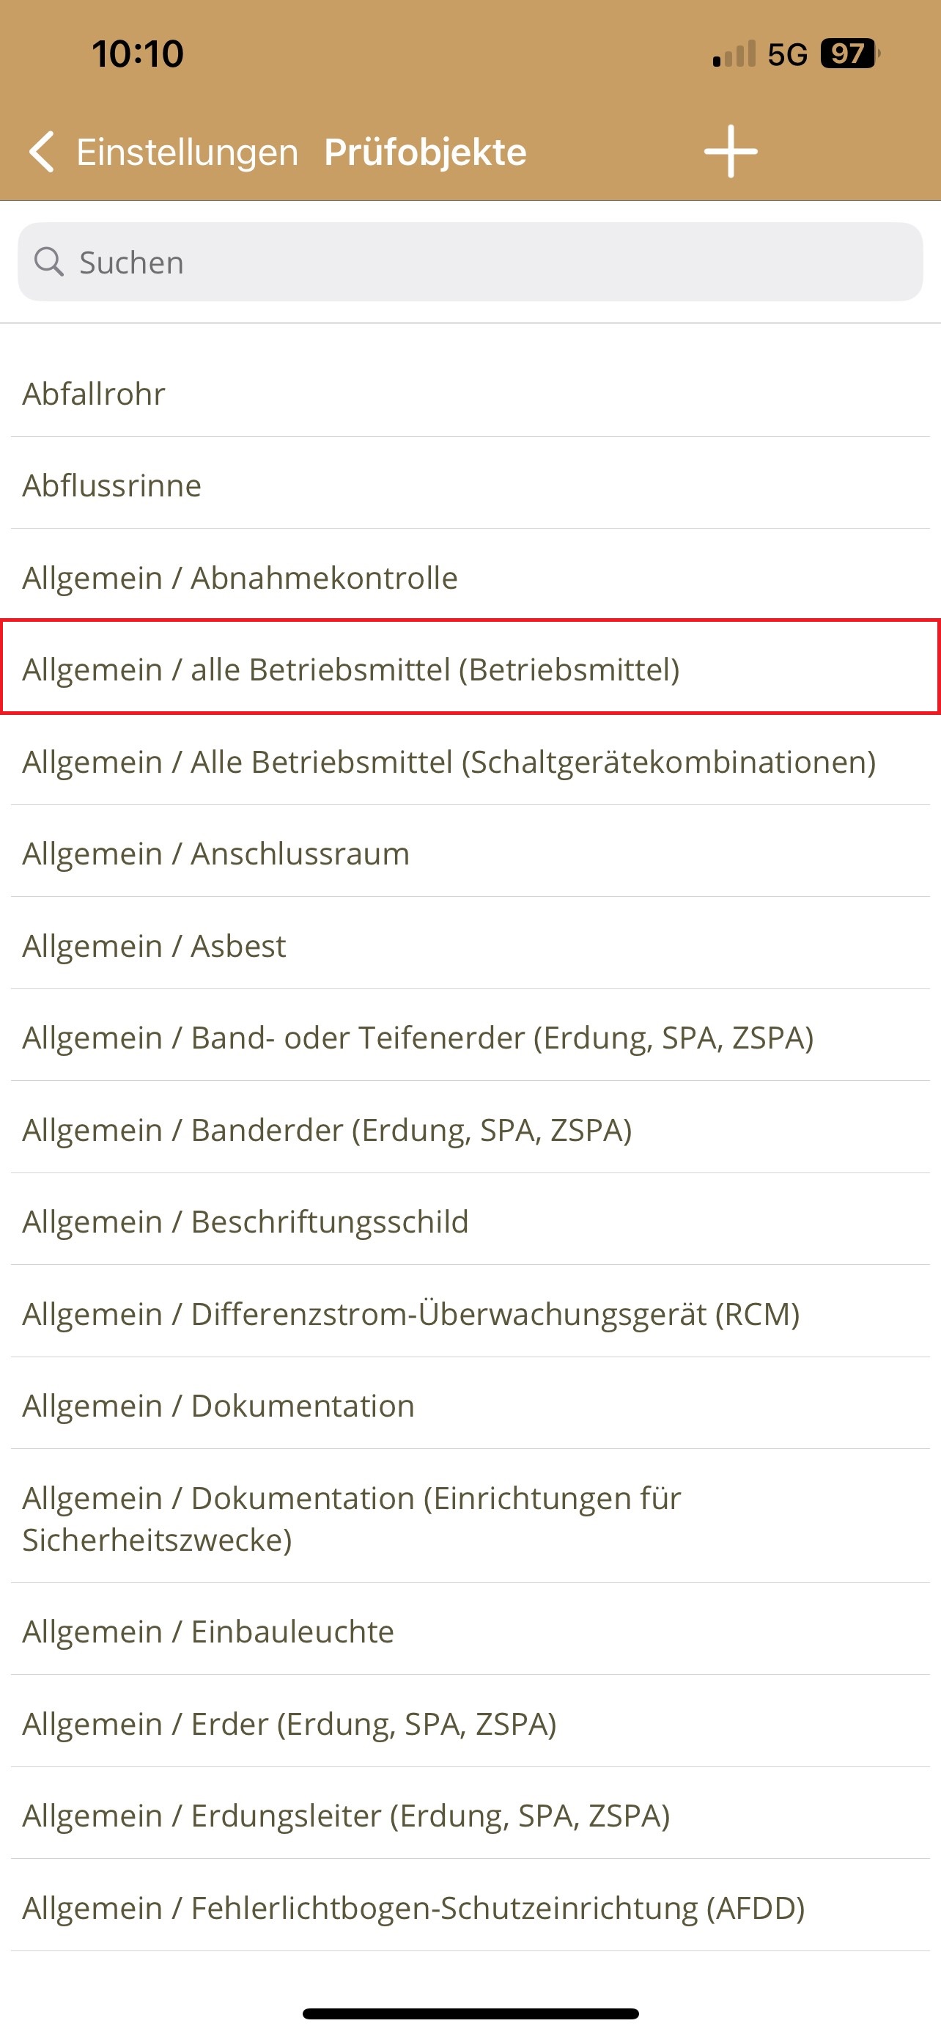Viewport: 941px width, 2037px height.
Task: Tap the battery indicator showing 97
Action: (848, 54)
